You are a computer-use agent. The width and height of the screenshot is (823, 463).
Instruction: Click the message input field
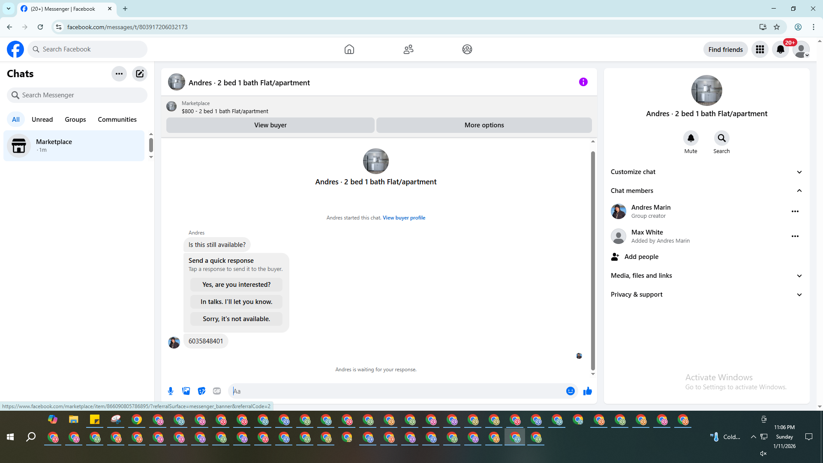click(399, 391)
